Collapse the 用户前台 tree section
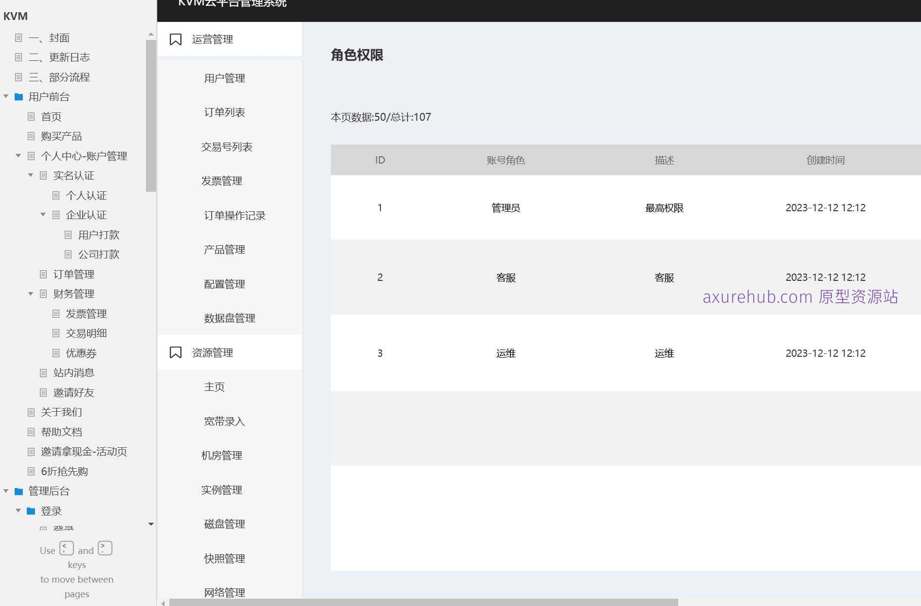 tap(6, 96)
